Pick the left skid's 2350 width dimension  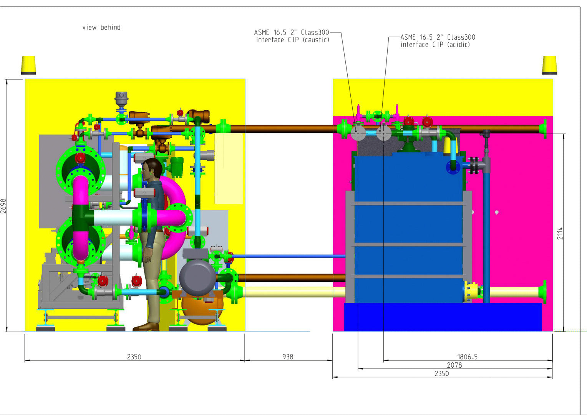(x=134, y=357)
